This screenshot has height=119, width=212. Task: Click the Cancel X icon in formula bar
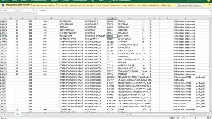[x=23, y=10]
